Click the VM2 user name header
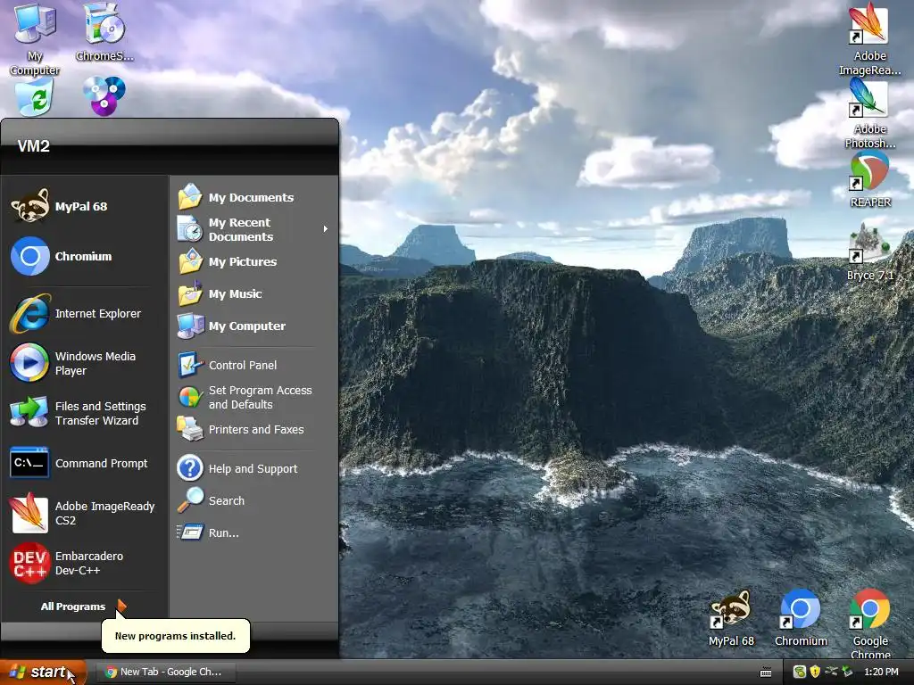Screen dimensions: 914x685 (33, 145)
